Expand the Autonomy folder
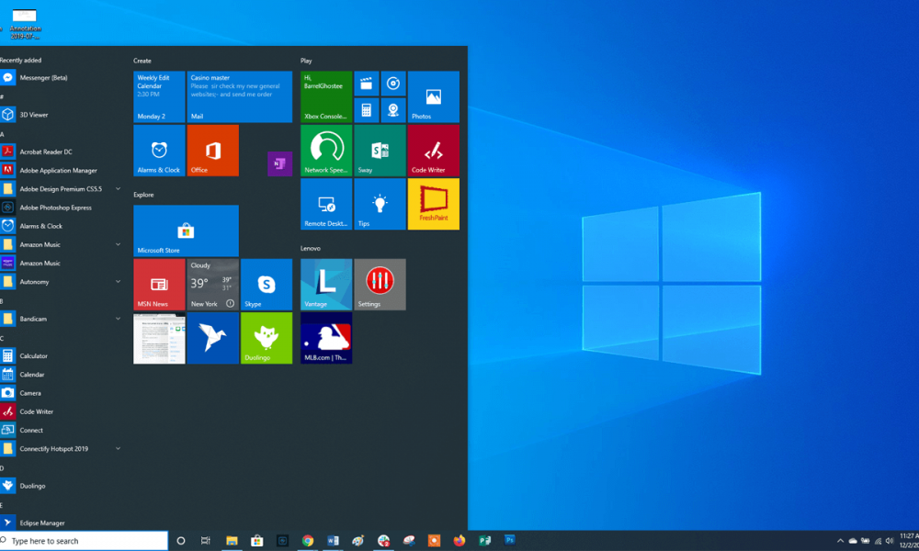The width and height of the screenshot is (919, 551). click(118, 282)
